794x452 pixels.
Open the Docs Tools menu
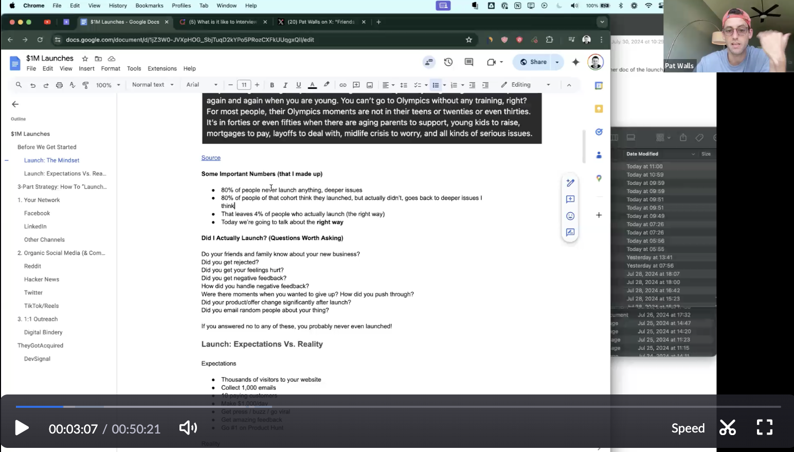(134, 68)
